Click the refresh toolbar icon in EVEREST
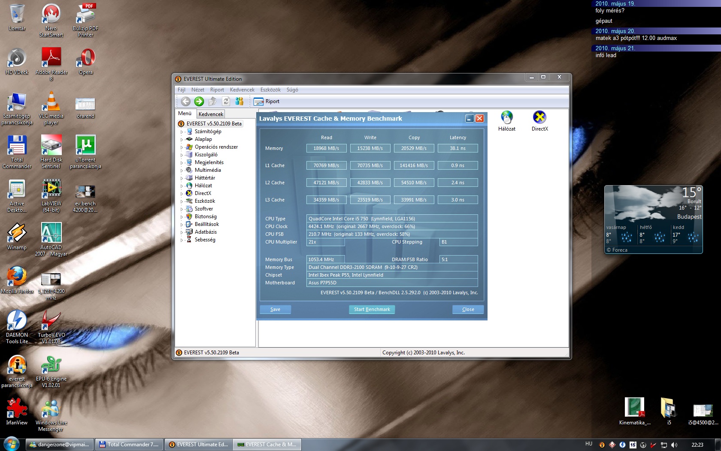 226,101
